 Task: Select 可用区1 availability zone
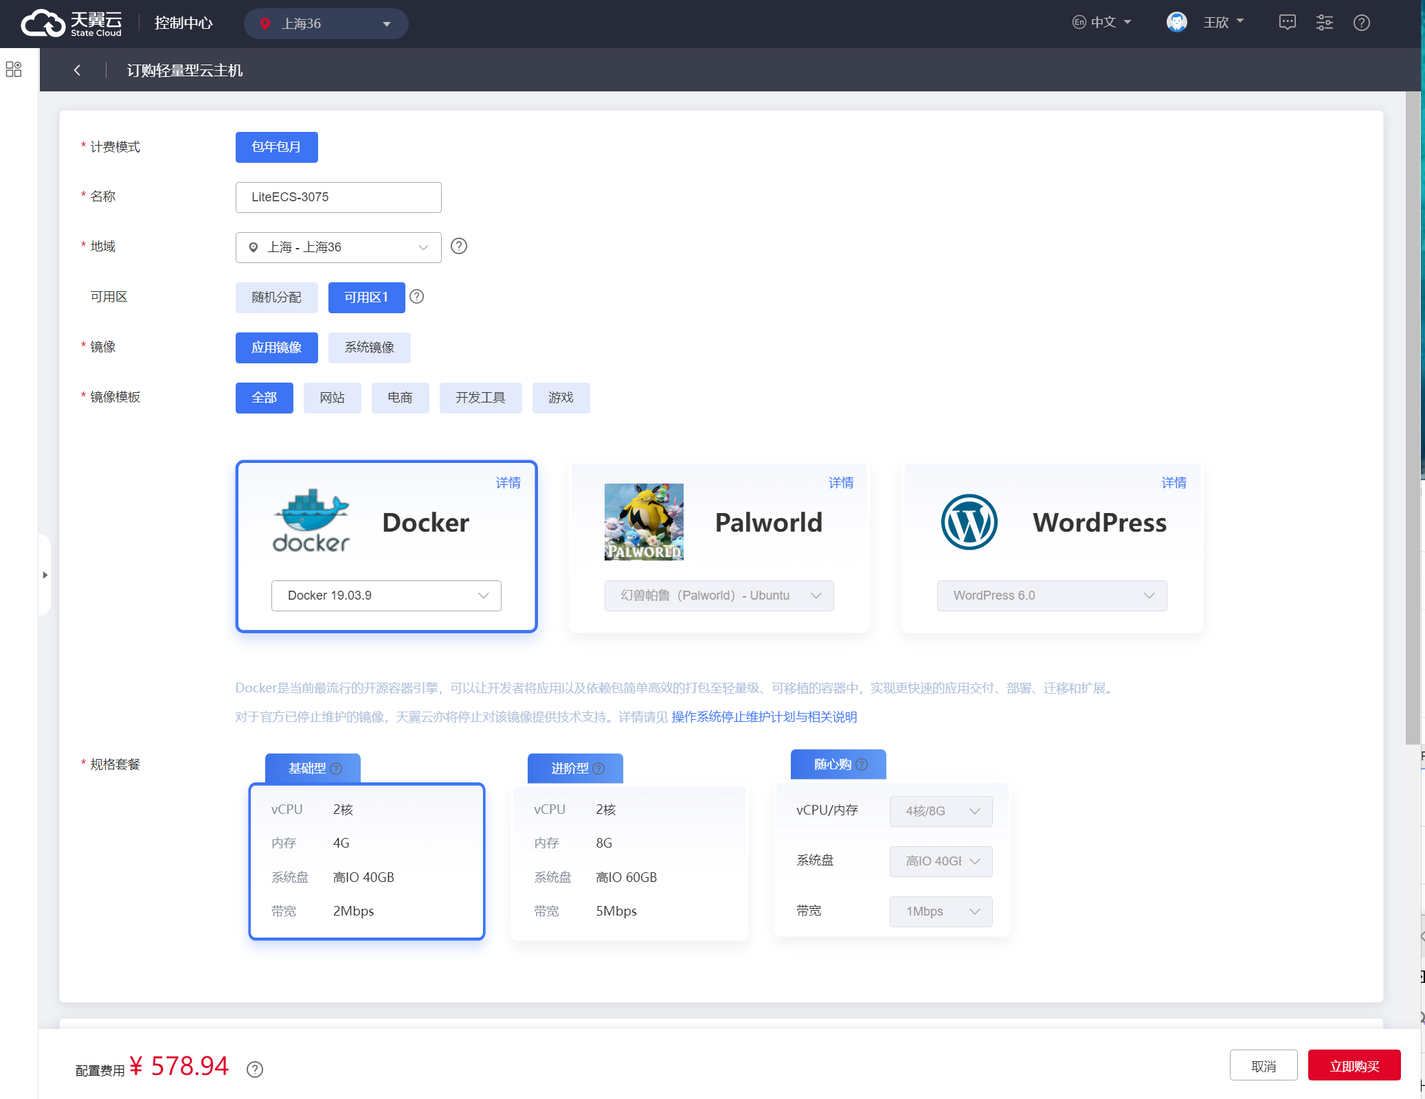(x=367, y=297)
